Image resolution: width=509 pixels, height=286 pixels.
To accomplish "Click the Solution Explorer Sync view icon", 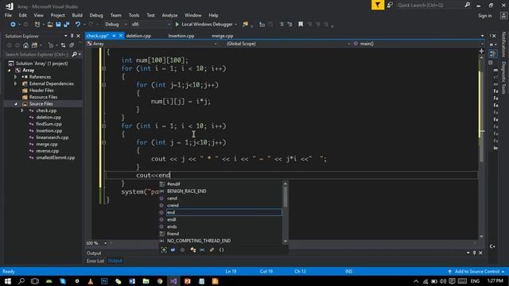I will pos(63,45).
